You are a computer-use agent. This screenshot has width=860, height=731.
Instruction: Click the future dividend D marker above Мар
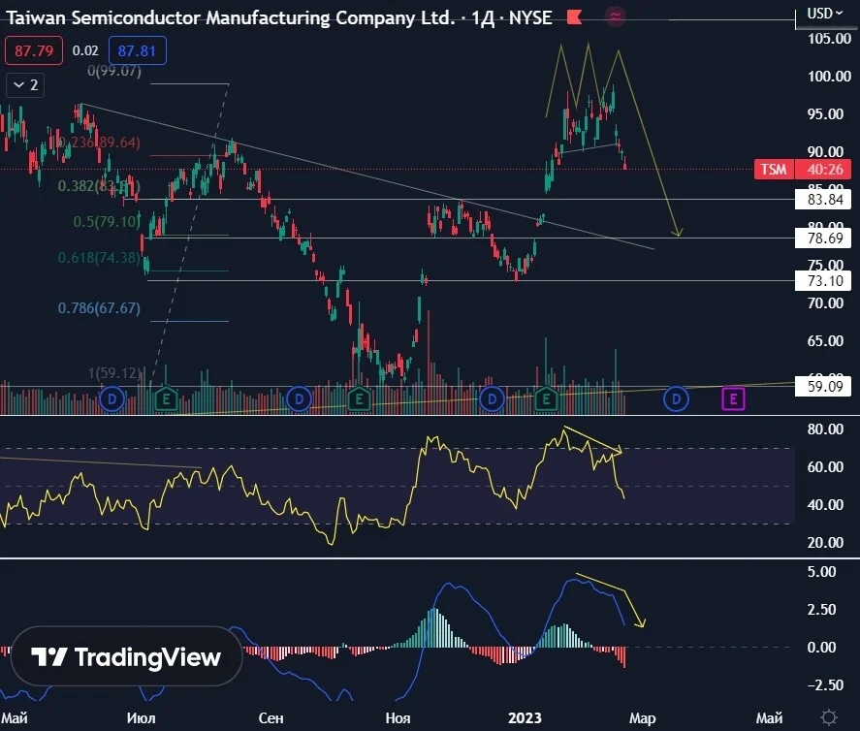tap(676, 399)
